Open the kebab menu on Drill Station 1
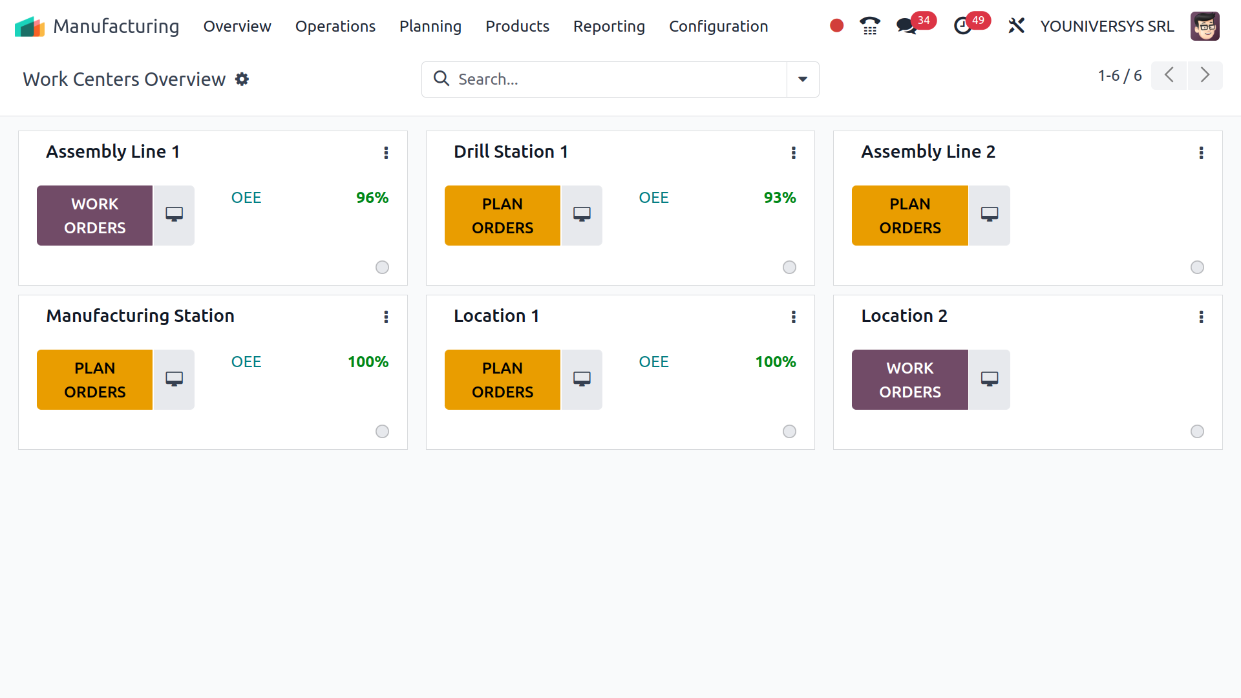 (x=793, y=153)
